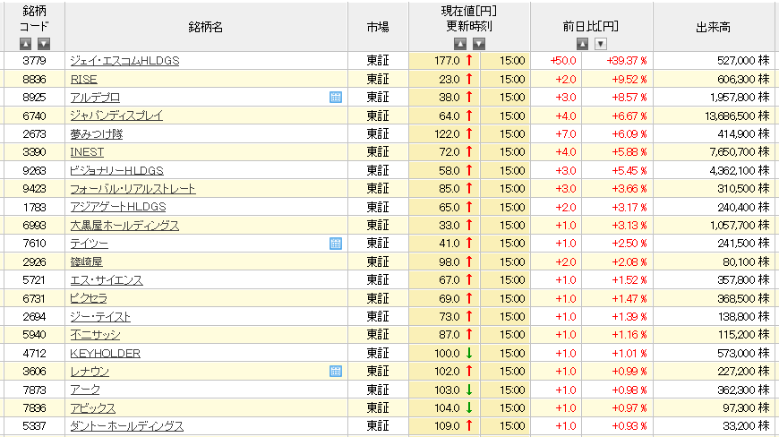Click up arrow indicator in RISE row
The height and width of the screenshot is (437, 779).
coord(469,80)
